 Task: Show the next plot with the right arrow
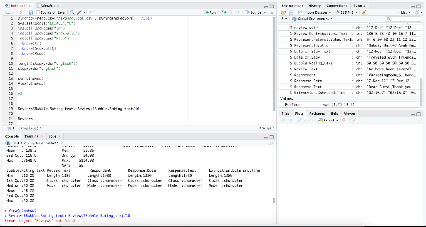coord(290,120)
